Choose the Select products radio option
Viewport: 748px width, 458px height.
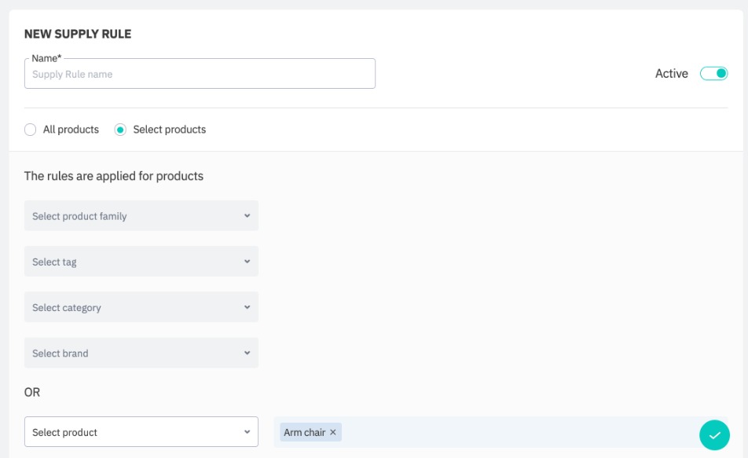point(120,130)
